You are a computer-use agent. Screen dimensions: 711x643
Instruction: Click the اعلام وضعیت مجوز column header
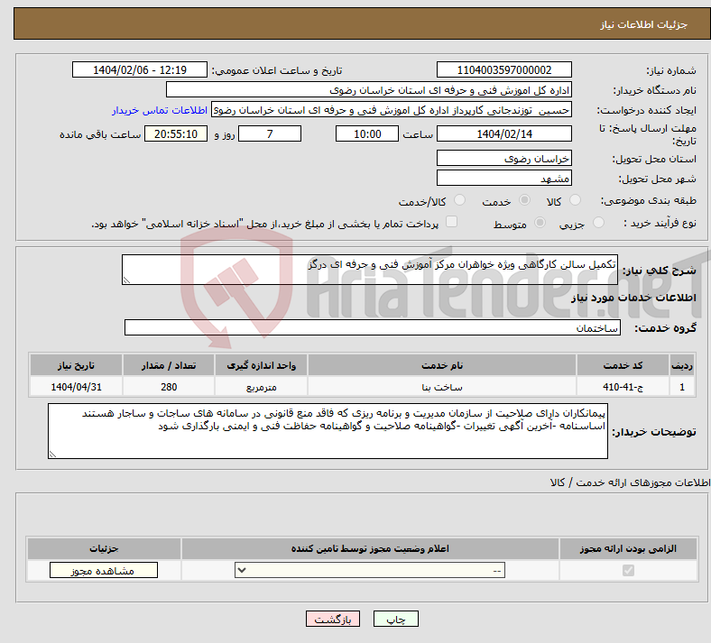370,548
